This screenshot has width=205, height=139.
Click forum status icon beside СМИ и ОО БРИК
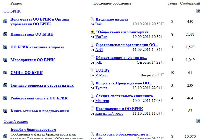pos(5,73)
